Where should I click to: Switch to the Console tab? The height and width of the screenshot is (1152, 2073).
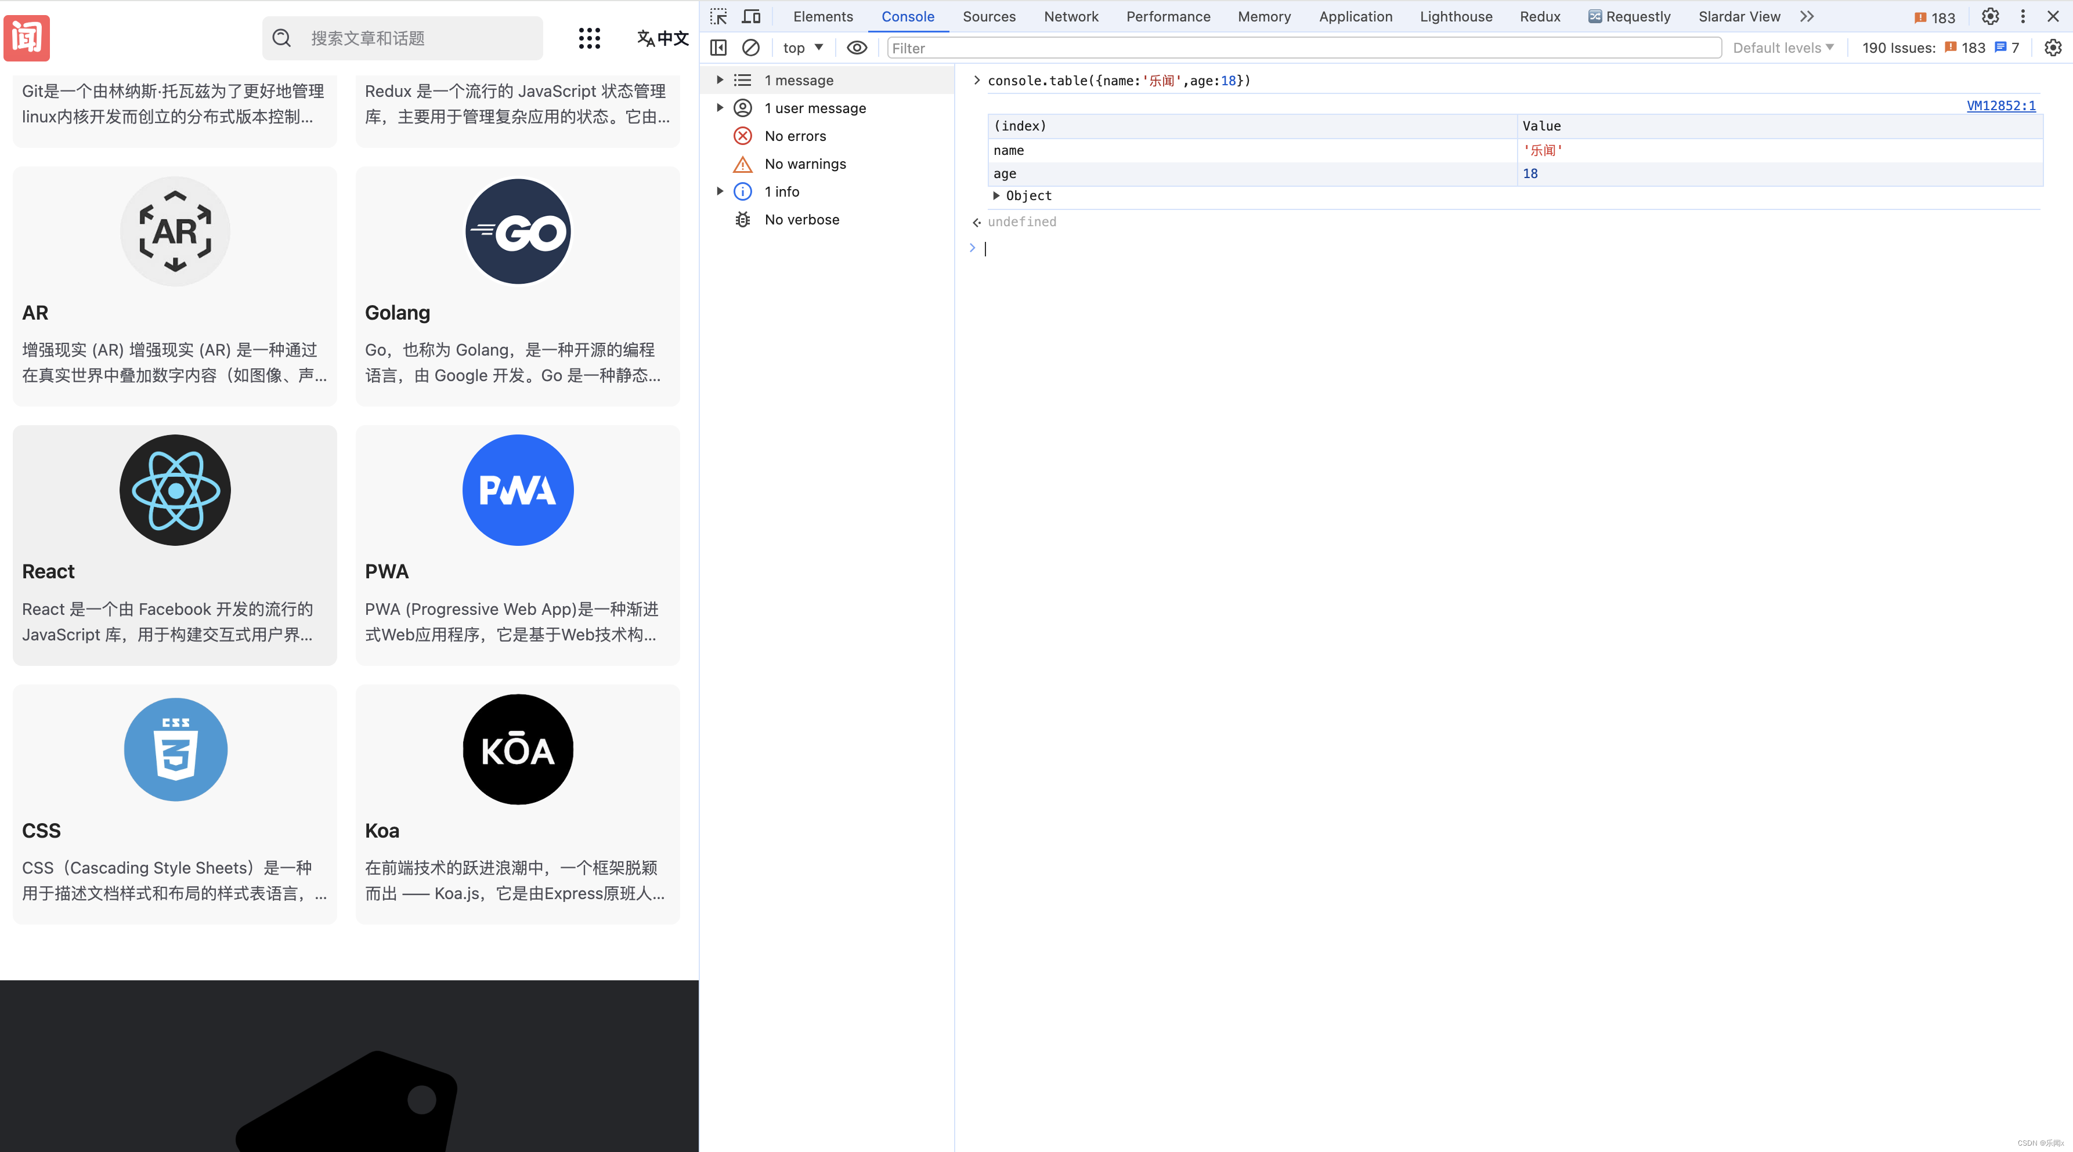coord(908,16)
